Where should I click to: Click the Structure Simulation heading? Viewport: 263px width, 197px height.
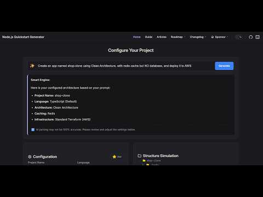[161, 155]
